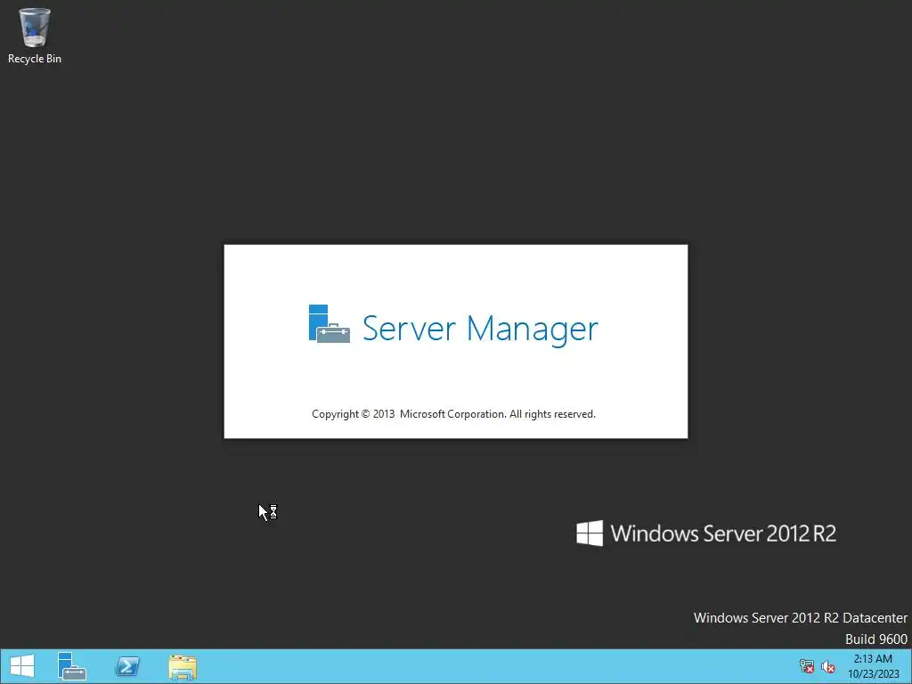Launch Server Manager from the taskbar
912x684 pixels.
click(72, 666)
